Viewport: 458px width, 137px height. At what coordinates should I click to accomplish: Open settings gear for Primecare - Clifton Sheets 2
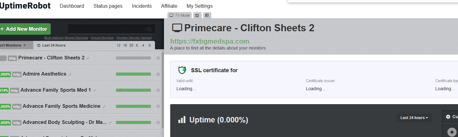pos(158,58)
